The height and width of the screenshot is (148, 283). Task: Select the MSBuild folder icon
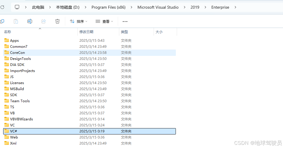7,89
